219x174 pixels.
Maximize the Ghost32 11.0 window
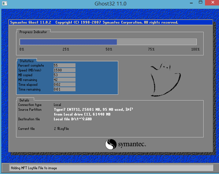201,2
